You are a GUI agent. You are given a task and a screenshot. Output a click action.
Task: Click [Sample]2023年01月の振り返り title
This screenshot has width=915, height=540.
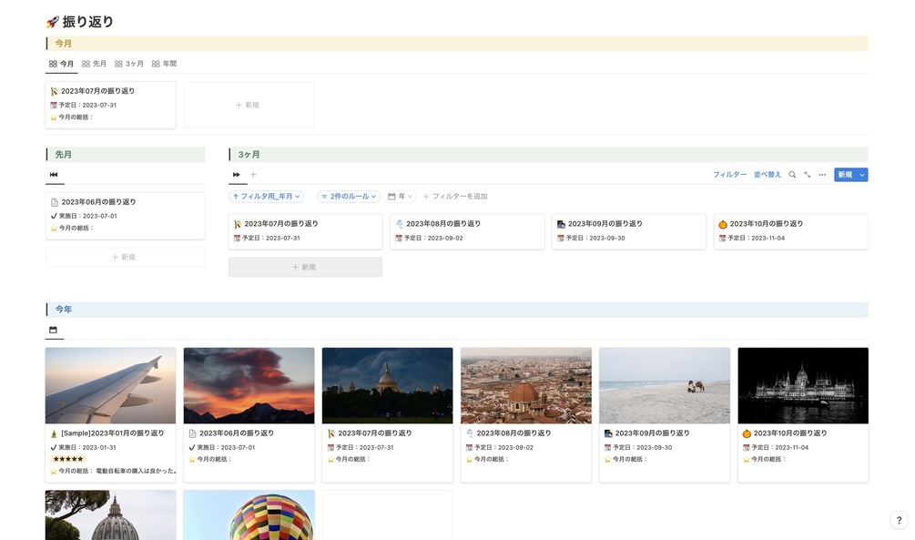113,433
